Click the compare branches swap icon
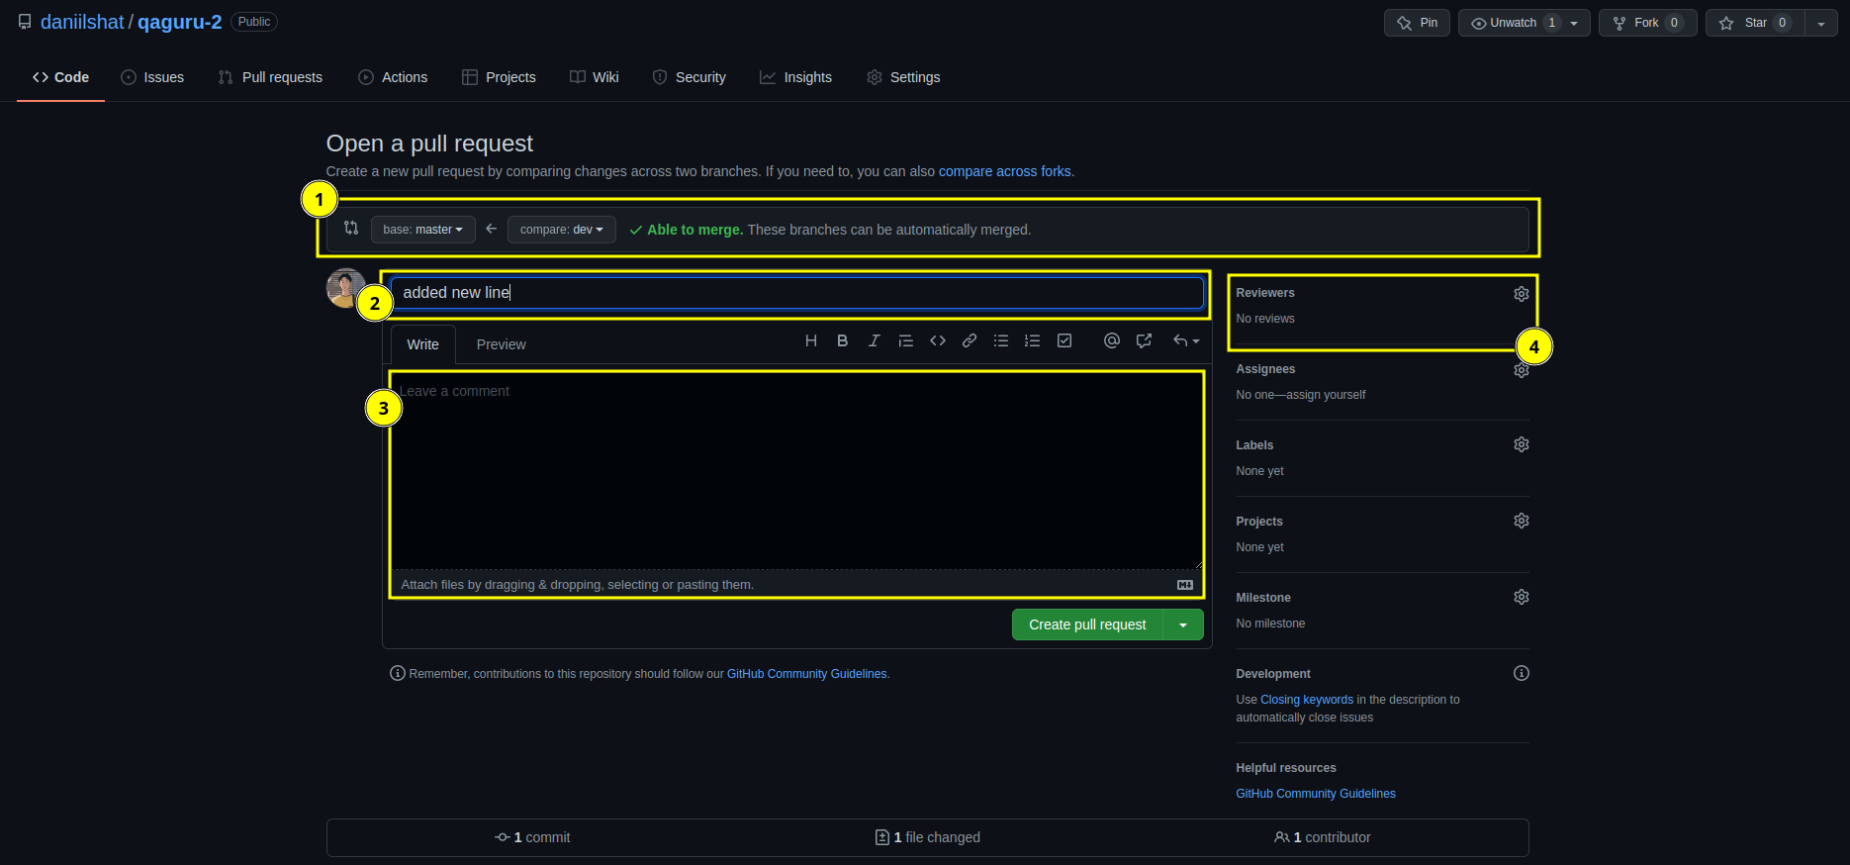This screenshot has height=865, width=1850. (x=351, y=228)
